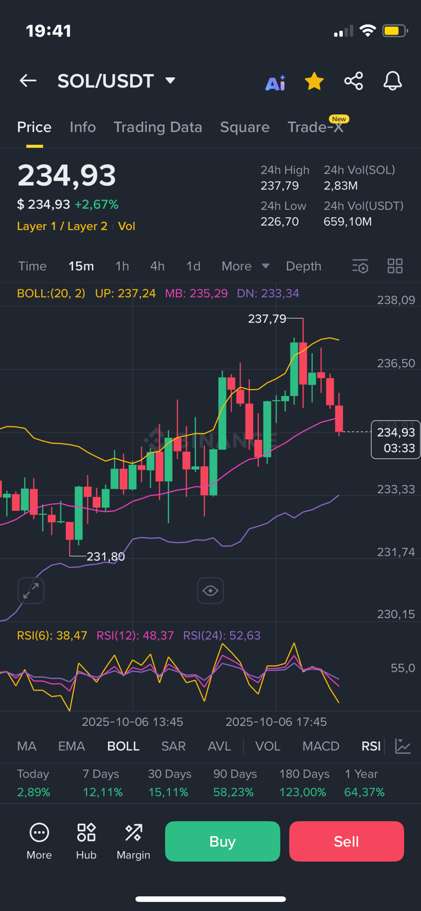Enable the SAR indicator

pos(173,746)
